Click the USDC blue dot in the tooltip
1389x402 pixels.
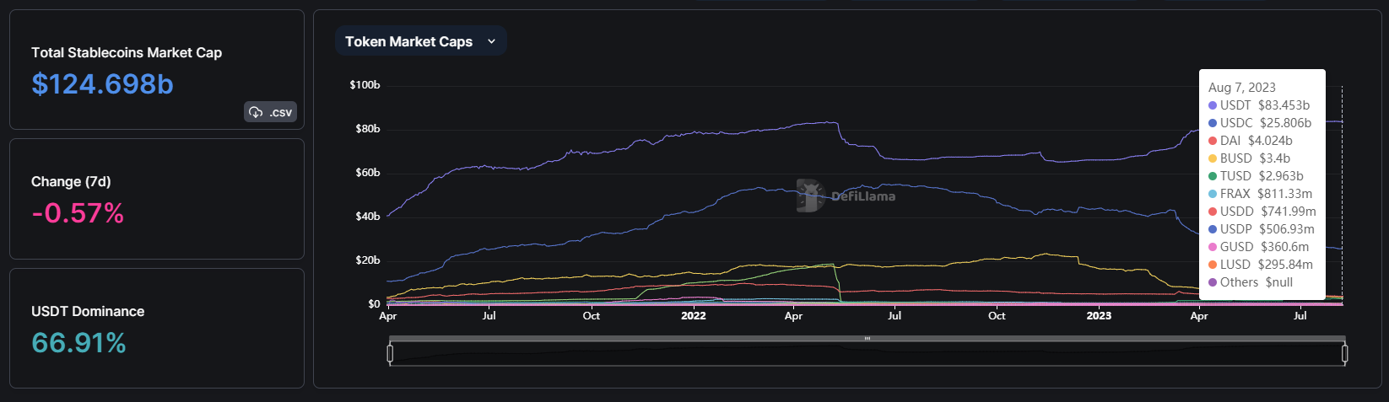[1213, 123]
